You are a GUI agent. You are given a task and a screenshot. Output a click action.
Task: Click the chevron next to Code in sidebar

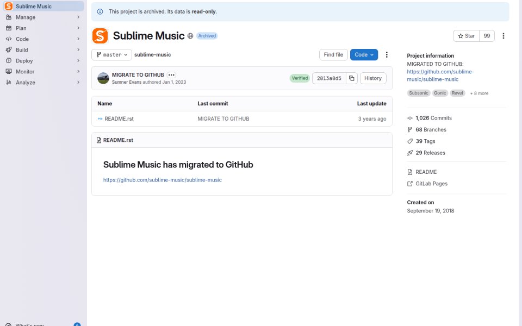[78, 39]
